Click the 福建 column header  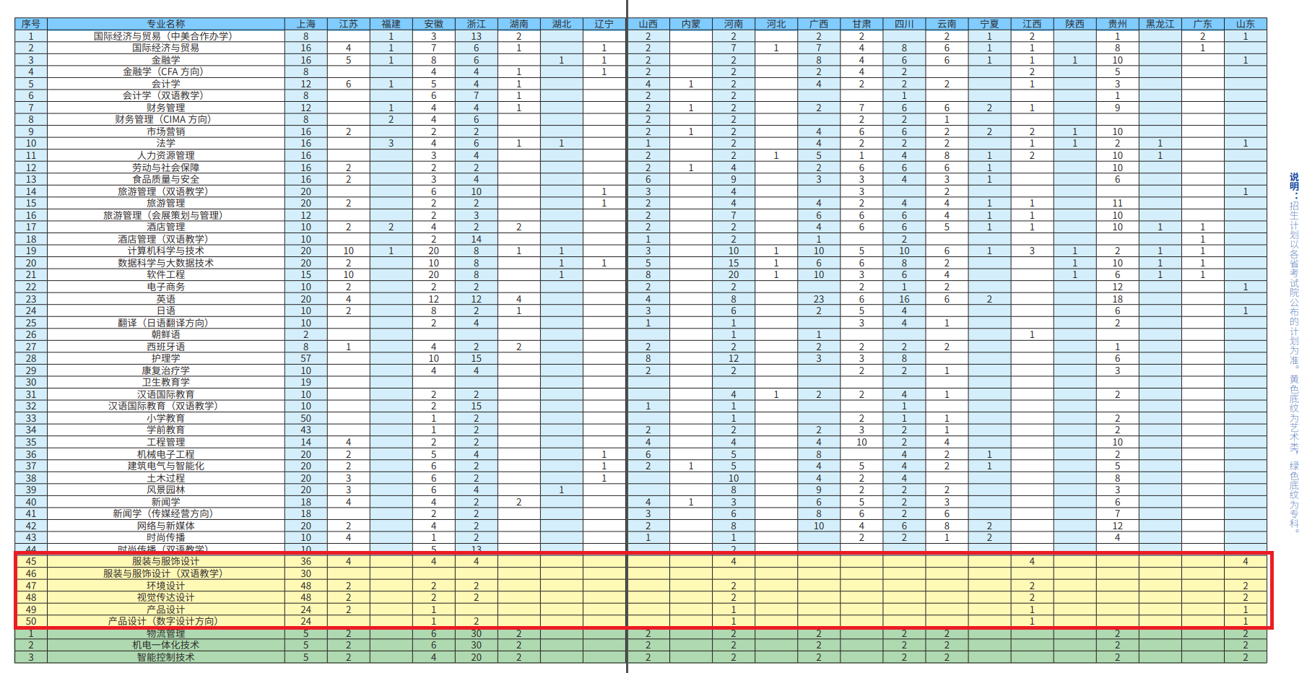(391, 24)
